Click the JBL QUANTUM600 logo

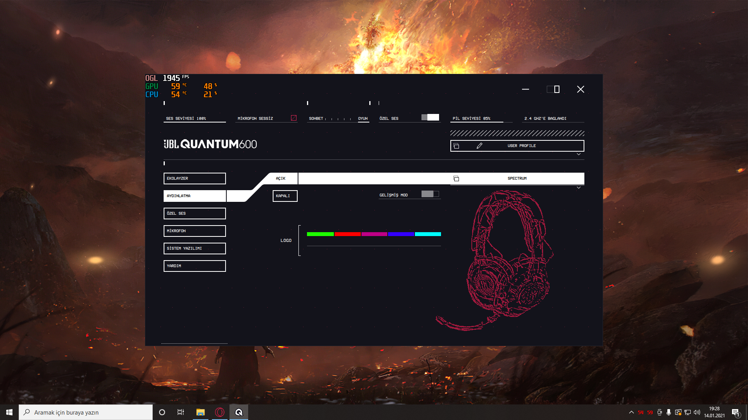click(x=210, y=144)
